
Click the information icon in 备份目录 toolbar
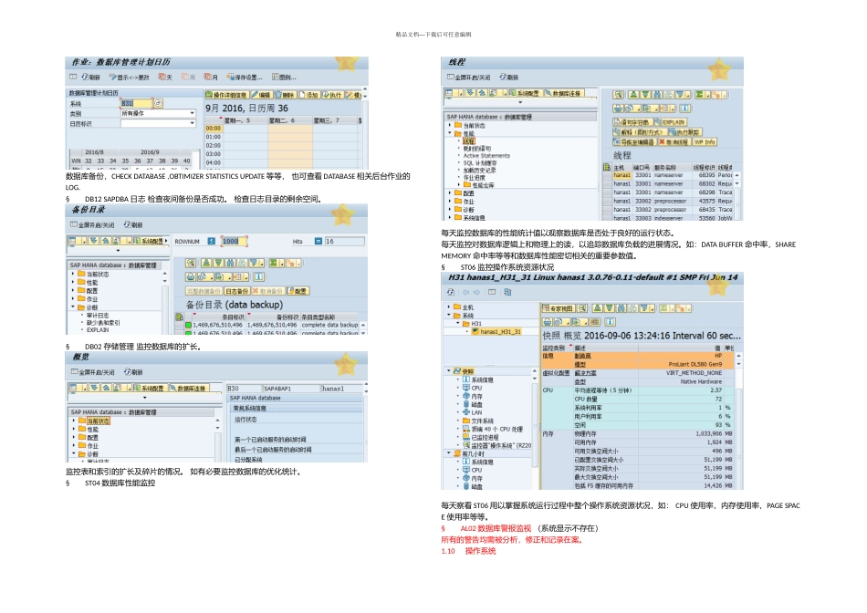(x=258, y=277)
